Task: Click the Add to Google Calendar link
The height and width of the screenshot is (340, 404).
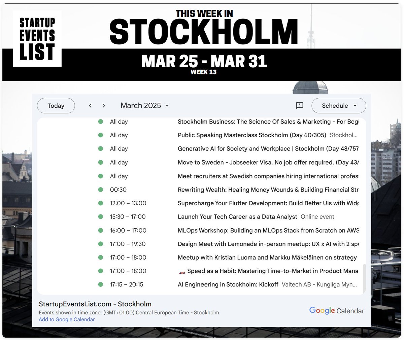Action: click(67, 319)
